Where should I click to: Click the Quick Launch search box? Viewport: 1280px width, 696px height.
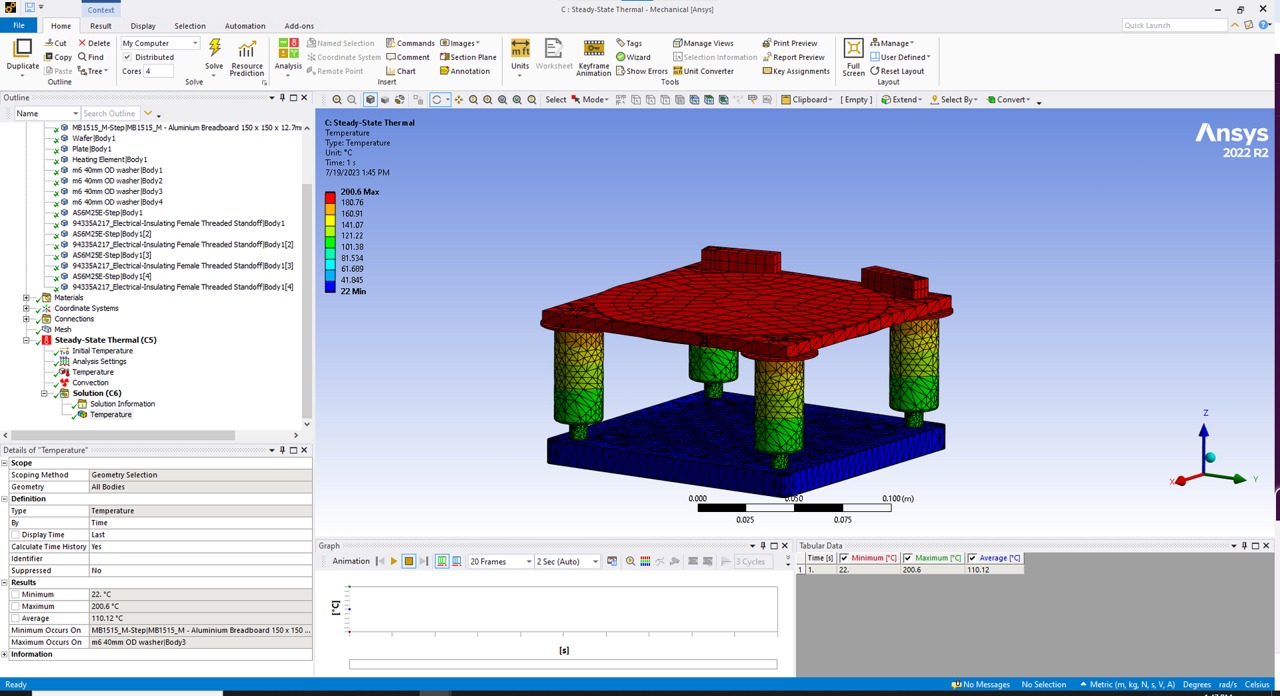[1175, 25]
